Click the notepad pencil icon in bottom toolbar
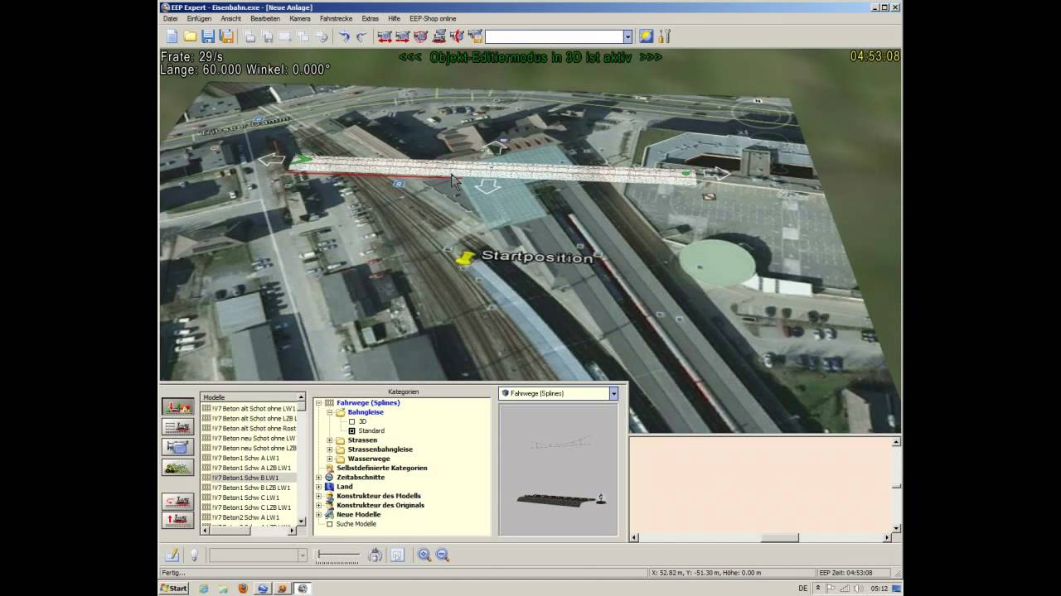Screen dimensions: 1061x596 [x=172, y=555]
